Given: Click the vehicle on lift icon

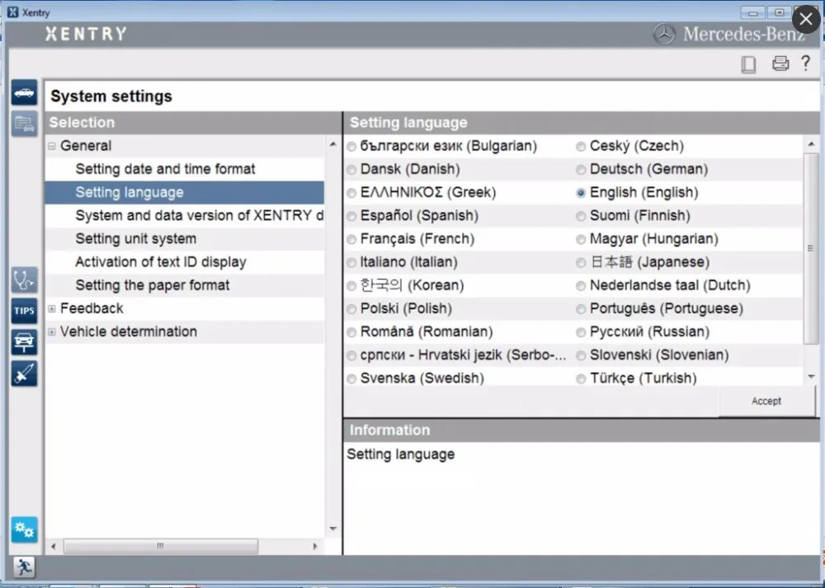Looking at the screenshot, I should 24,342.
